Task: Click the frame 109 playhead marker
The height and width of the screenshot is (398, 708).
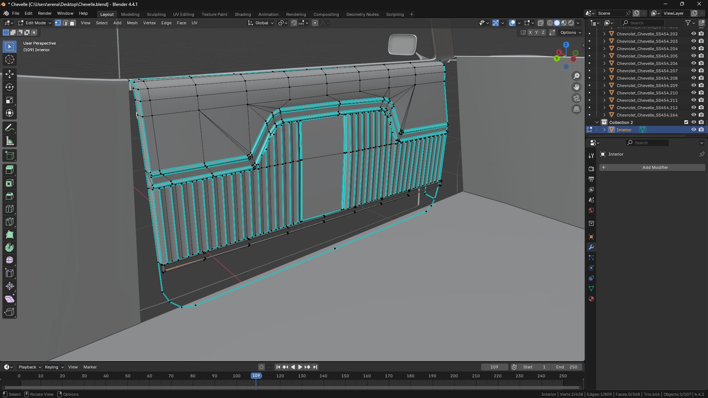Action: [256, 375]
